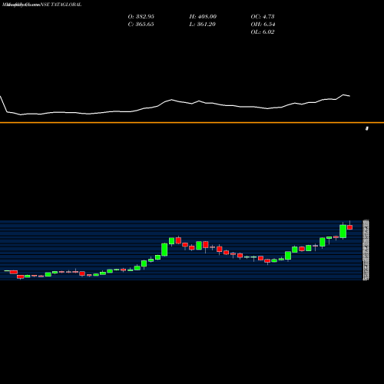Click the end point of the white line chart
Image resolution: width=384 pixels, height=384 pixels.
pyautogui.click(x=349, y=96)
